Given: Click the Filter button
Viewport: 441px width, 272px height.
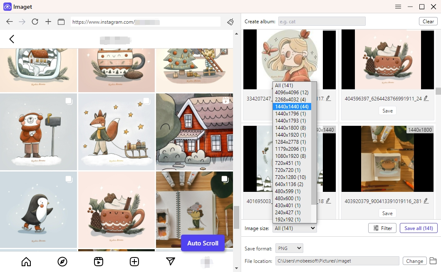Looking at the screenshot, I should (x=382, y=228).
